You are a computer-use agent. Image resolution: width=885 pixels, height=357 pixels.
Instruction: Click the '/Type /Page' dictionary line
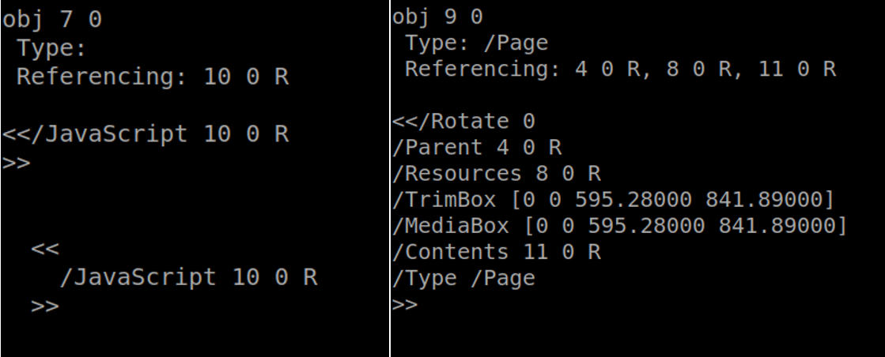pyautogui.click(x=464, y=279)
